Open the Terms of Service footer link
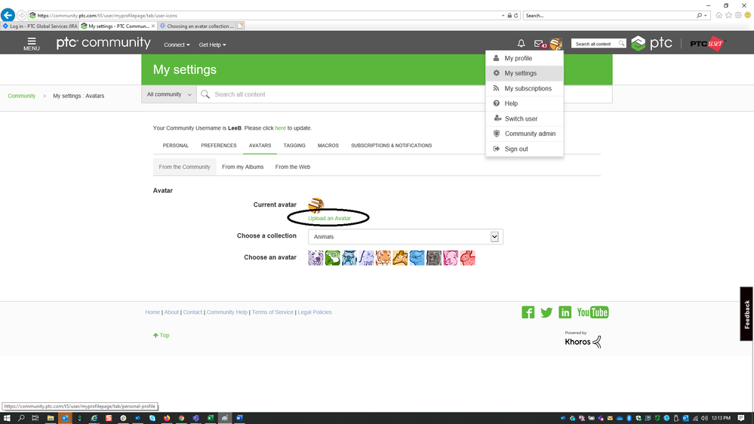Viewport: 754px width, 424px height. tap(272, 312)
